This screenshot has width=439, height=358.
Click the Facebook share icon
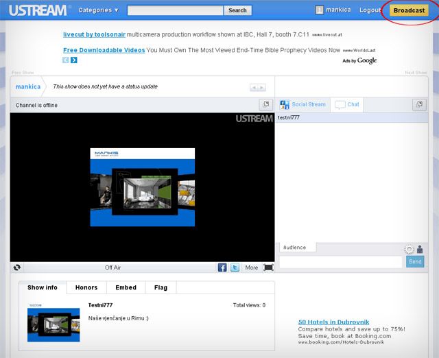pos(222,267)
